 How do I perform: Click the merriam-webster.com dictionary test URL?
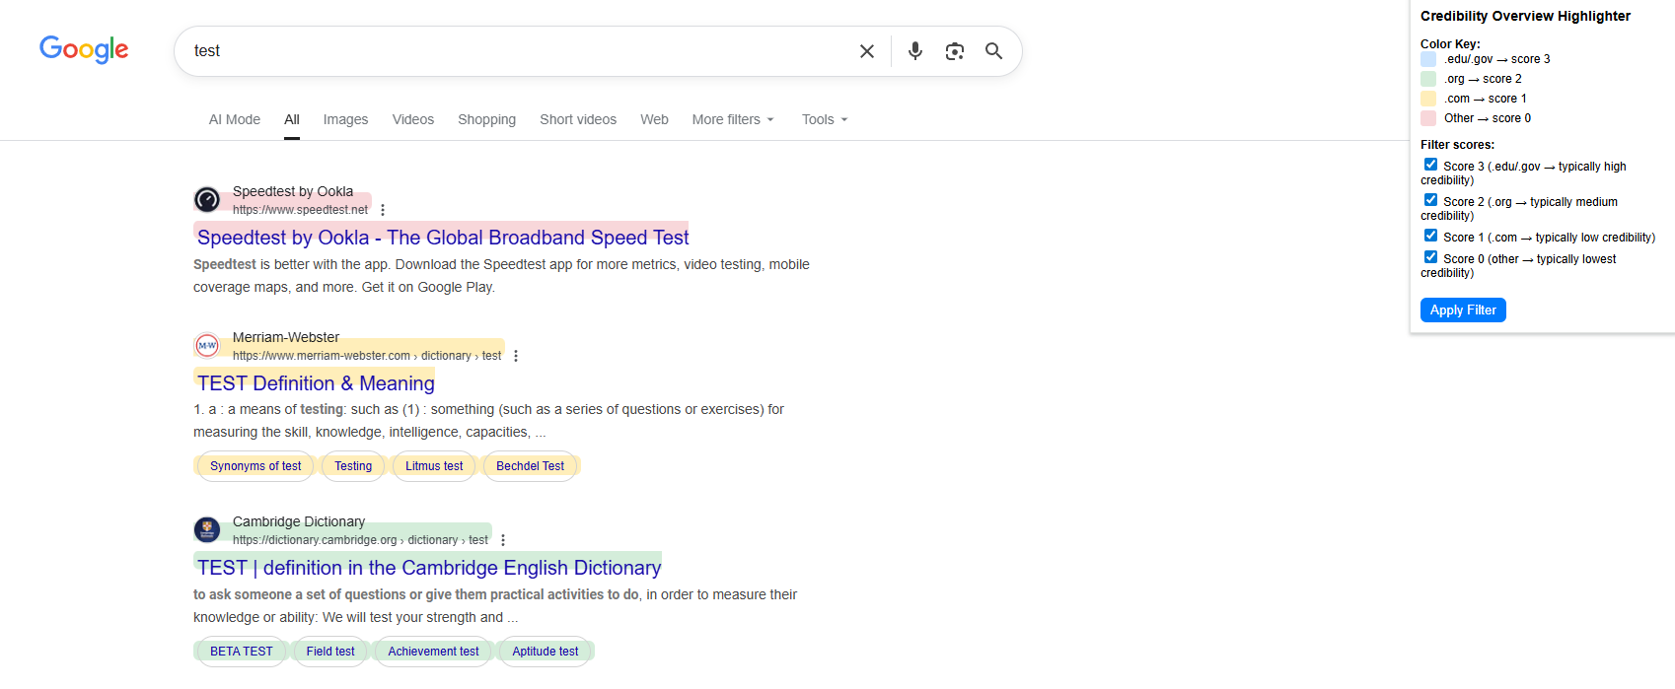coord(367,356)
